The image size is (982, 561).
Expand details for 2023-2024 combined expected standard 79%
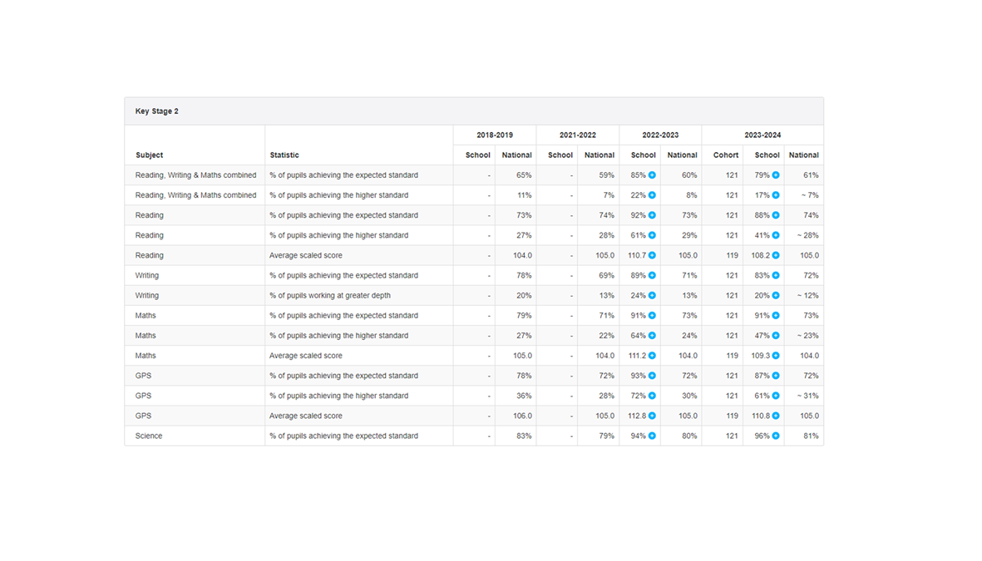[x=776, y=175]
